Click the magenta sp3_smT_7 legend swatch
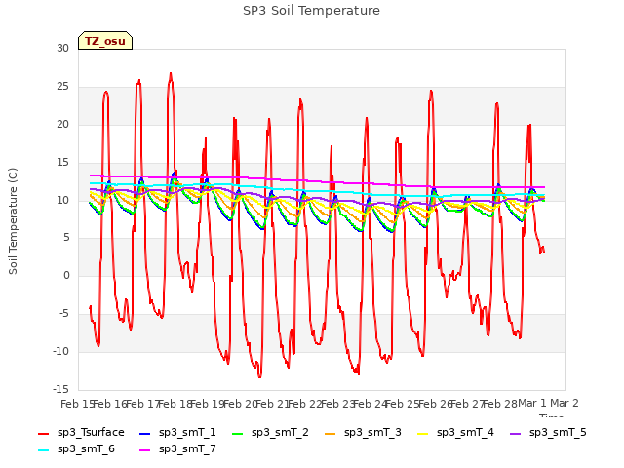 (145, 450)
